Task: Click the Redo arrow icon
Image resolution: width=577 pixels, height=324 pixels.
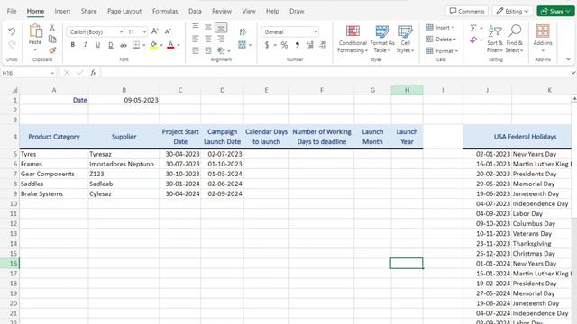Action: point(12,45)
